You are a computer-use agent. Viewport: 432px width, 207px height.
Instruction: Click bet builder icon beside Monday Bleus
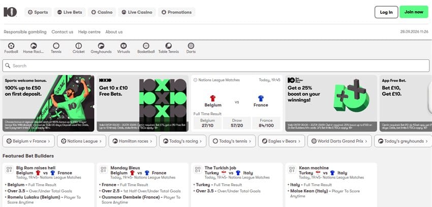[x=103, y=169]
